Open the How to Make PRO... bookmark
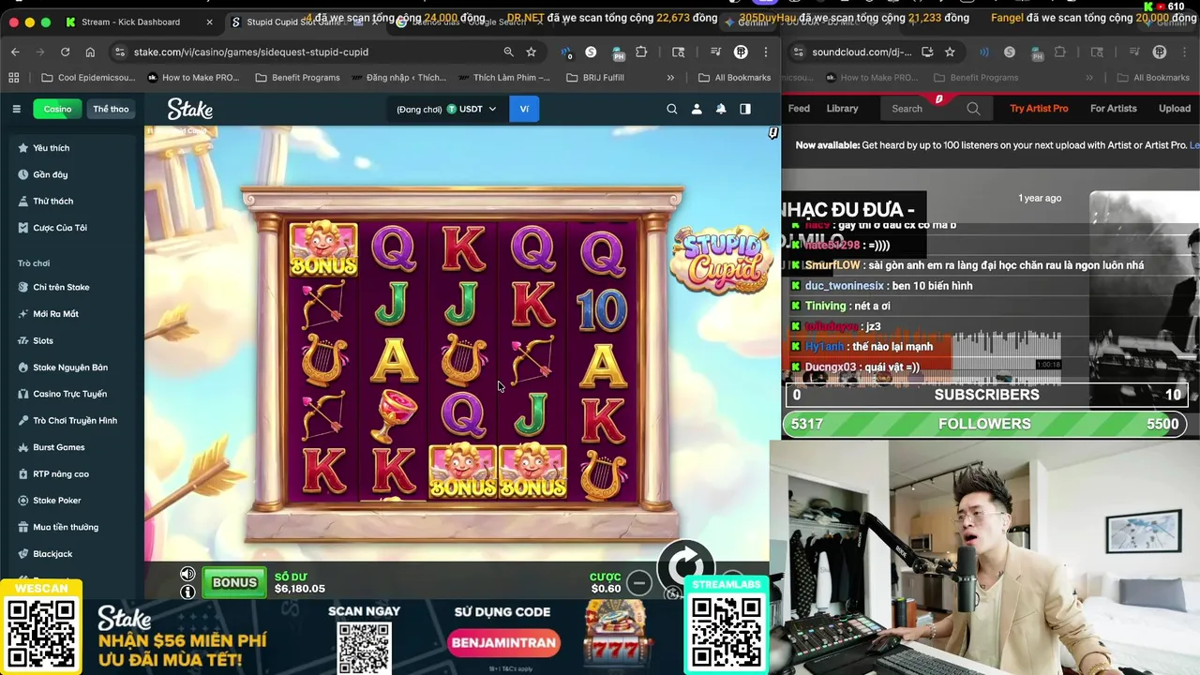The width and height of the screenshot is (1200, 675). [x=193, y=78]
